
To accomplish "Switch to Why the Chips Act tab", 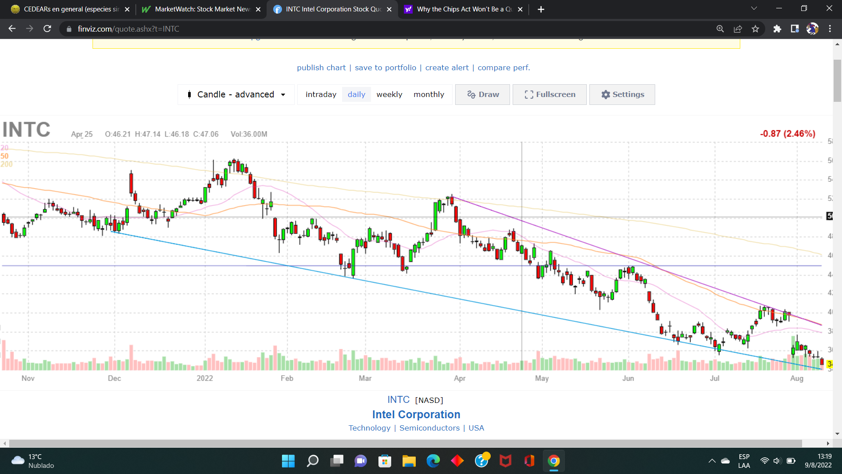I will coord(464,9).
